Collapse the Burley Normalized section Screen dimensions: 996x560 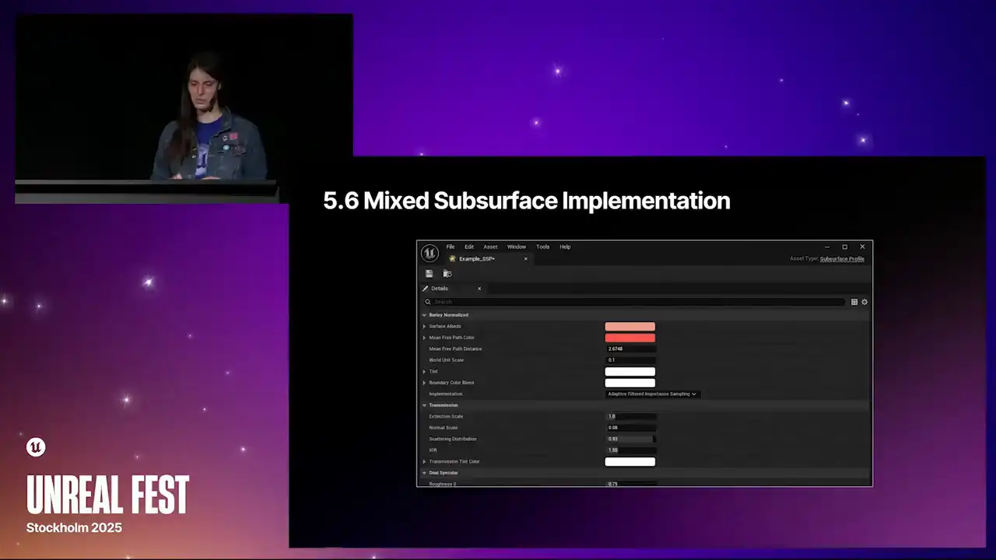(425, 315)
